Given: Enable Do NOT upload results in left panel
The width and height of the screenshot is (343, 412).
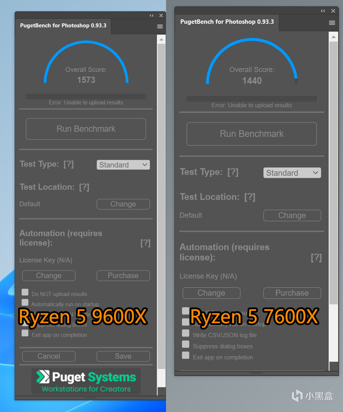Looking at the screenshot, I should coord(25,292).
